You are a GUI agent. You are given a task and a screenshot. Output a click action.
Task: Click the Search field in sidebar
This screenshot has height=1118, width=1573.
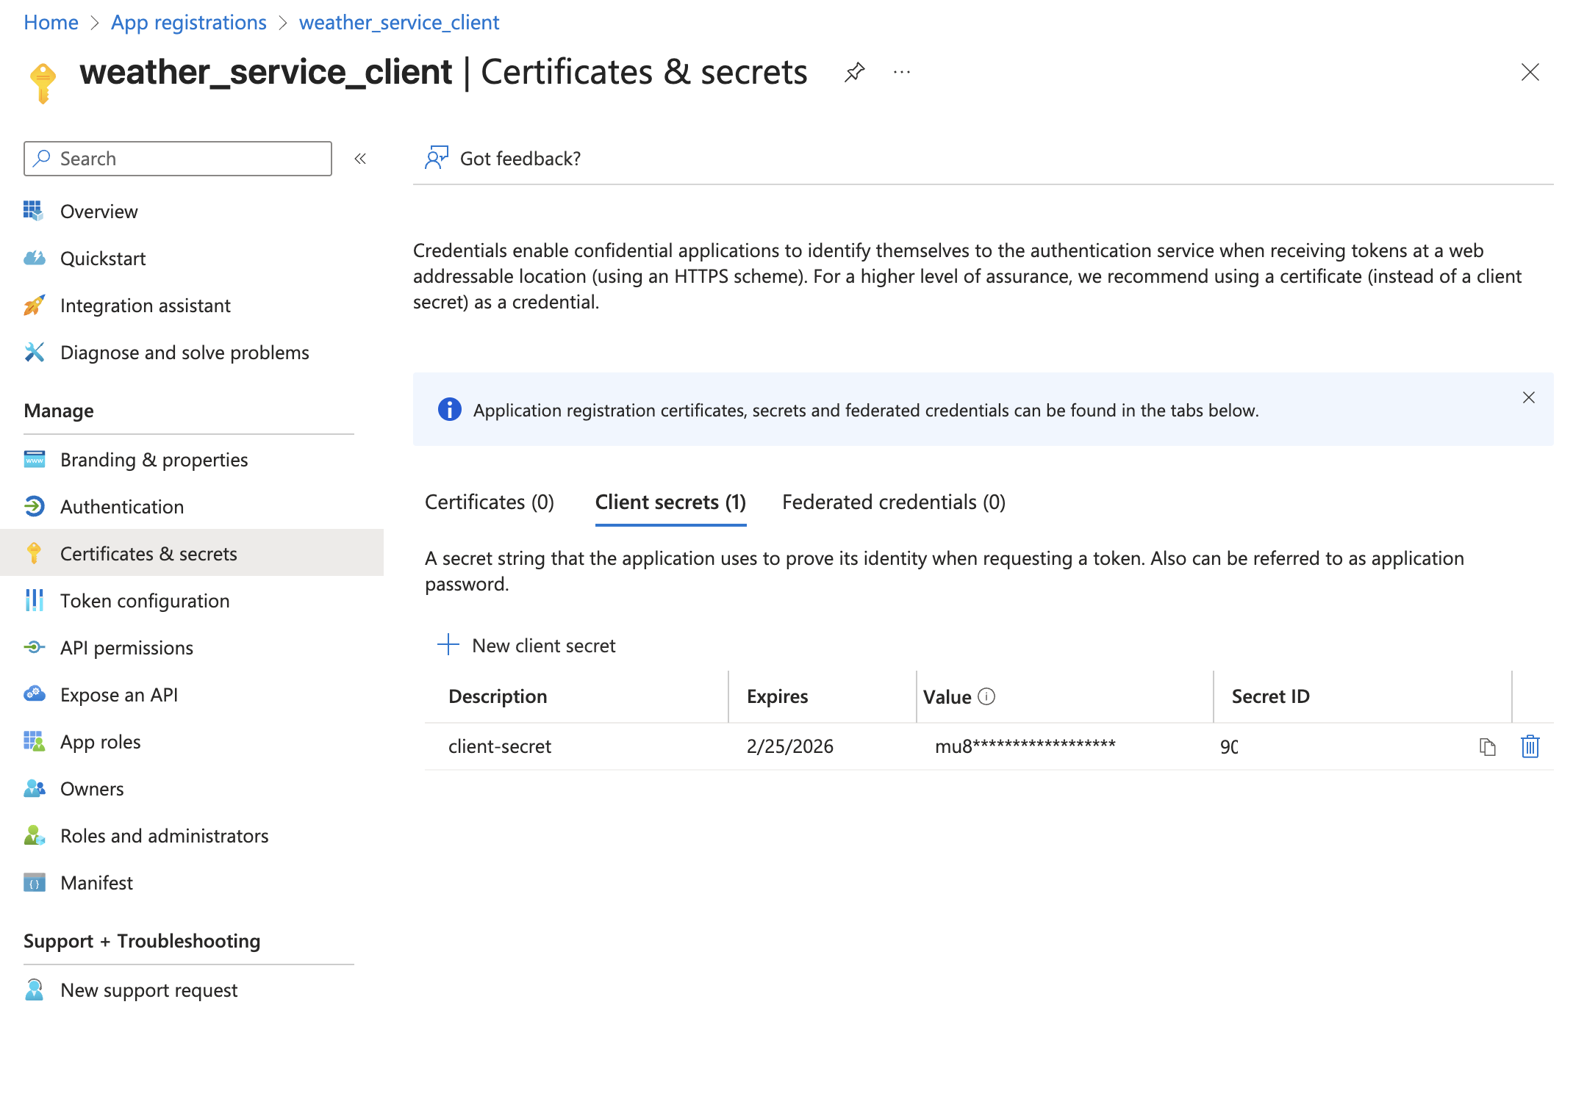point(178,159)
